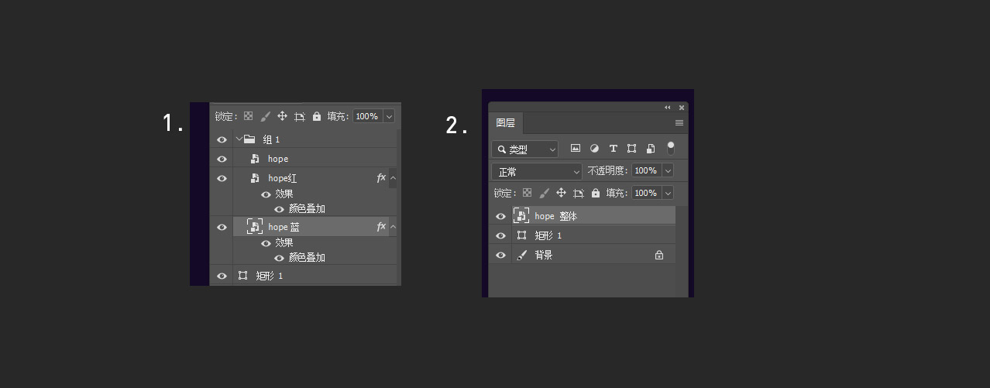Turn layer filtering on or off switch
The height and width of the screenshot is (388, 990).
tap(670, 148)
